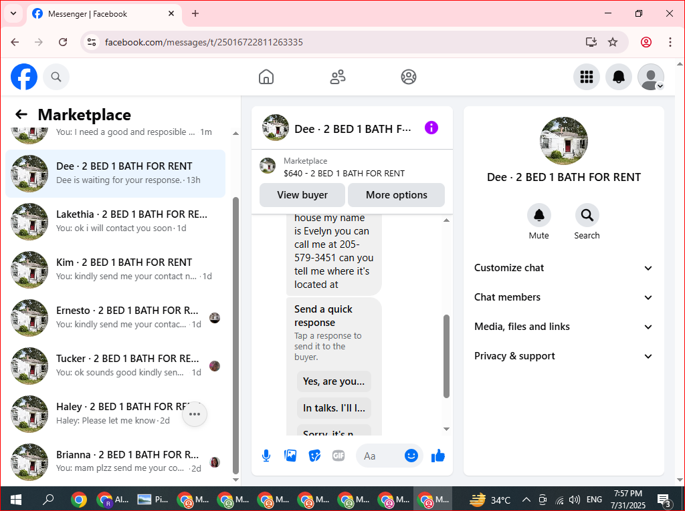Open the Groups icon in top navigation
685x511 pixels.
pos(409,77)
